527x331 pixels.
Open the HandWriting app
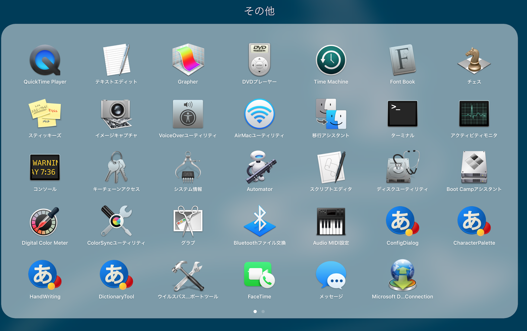pos(45,275)
